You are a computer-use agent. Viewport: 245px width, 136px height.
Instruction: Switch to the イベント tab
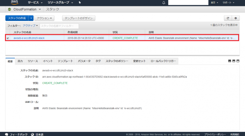48,61
